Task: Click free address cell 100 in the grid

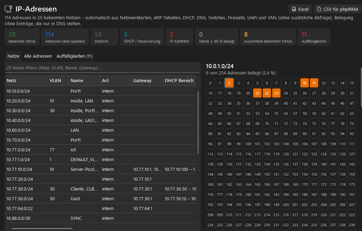Action: [248, 144]
